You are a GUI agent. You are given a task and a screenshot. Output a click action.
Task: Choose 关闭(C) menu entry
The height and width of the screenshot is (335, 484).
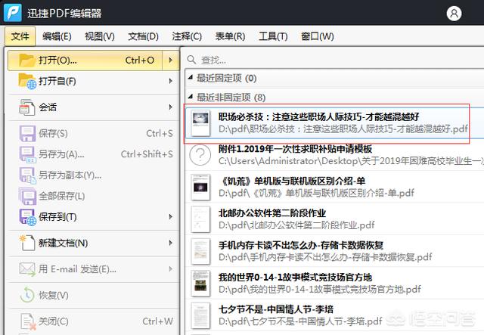coord(93,321)
